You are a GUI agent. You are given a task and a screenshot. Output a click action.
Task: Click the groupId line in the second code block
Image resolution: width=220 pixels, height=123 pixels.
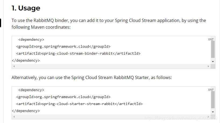(63, 97)
